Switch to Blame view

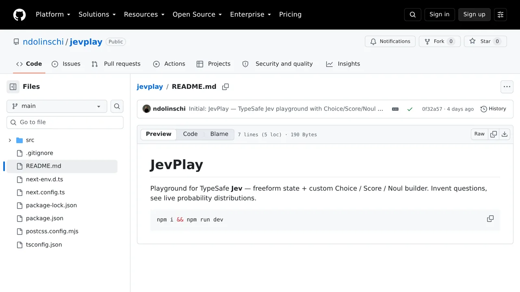219,134
